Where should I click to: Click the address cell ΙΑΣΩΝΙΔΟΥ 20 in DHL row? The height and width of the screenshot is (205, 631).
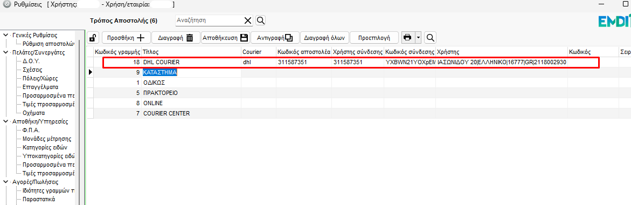[x=502, y=63]
